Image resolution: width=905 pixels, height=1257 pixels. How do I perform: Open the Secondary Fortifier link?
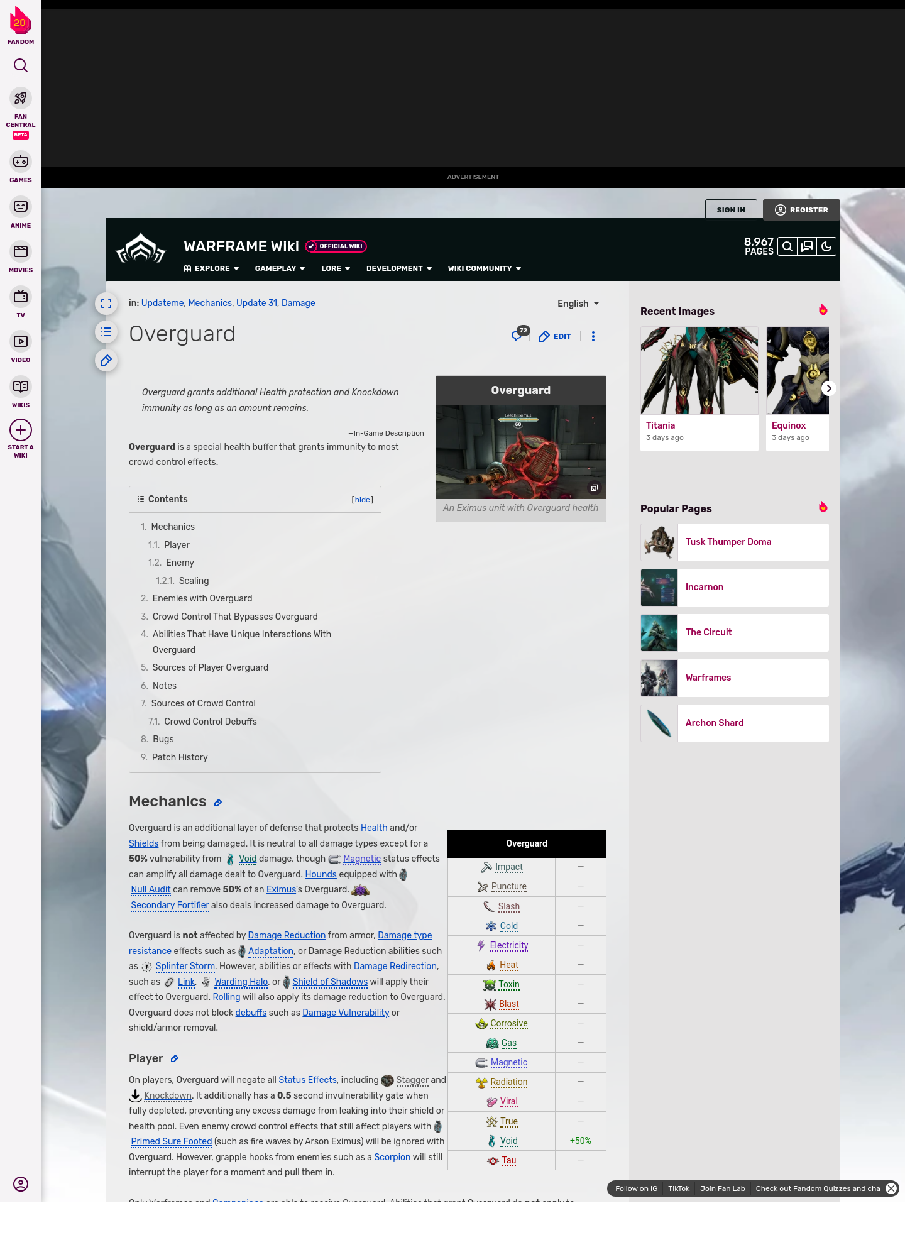(x=170, y=905)
